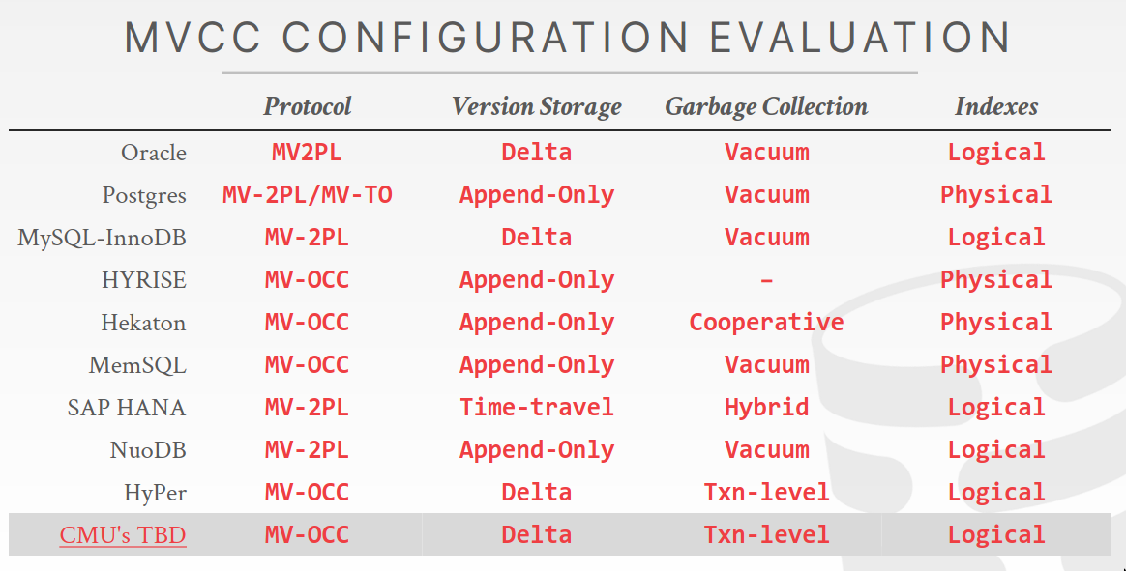This screenshot has width=1126, height=571.
Task: Select the HYRISE row label
Action: click(x=144, y=280)
